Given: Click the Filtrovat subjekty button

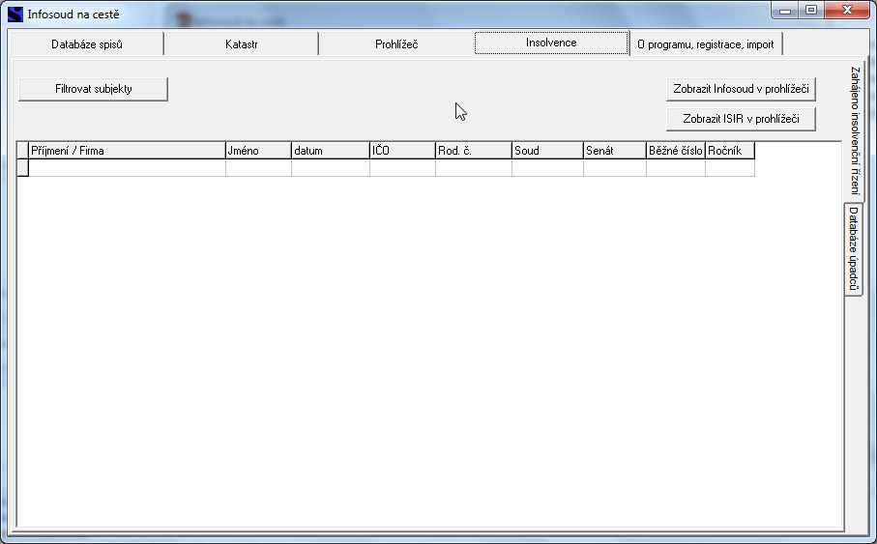Looking at the screenshot, I should (x=94, y=89).
